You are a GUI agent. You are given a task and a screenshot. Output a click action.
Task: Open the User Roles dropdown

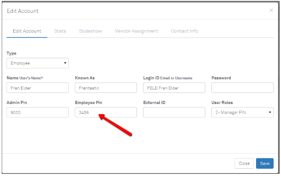242,112
